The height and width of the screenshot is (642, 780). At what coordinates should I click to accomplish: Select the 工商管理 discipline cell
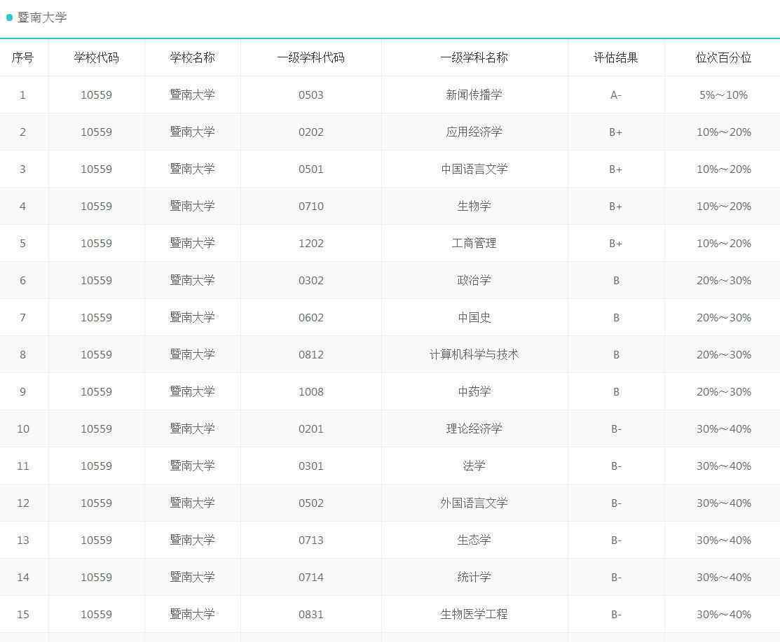point(474,243)
